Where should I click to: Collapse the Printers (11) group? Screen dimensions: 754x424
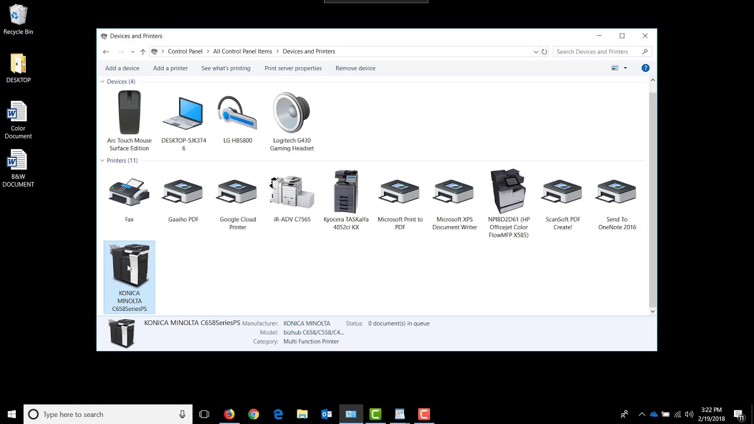[102, 161]
